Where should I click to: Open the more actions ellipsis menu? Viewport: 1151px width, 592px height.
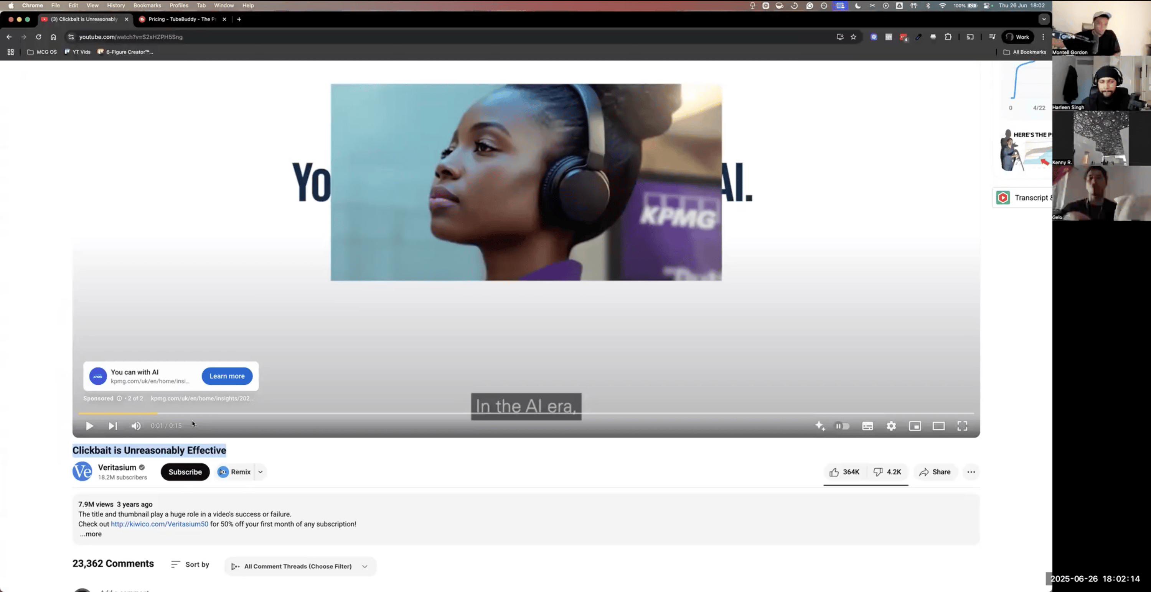pos(971,472)
